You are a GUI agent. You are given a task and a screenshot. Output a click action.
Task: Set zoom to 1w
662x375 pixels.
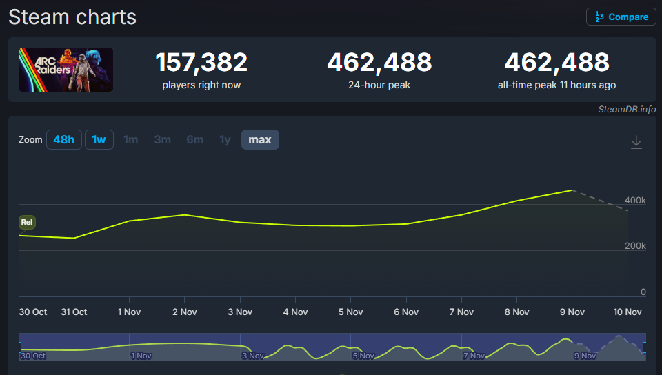point(99,140)
